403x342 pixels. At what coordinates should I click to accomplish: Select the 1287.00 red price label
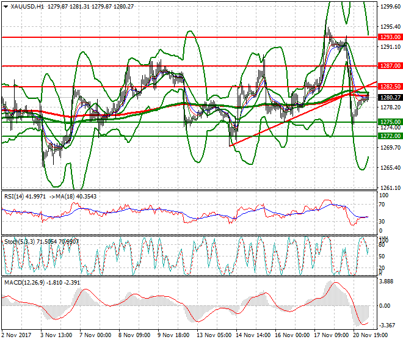pos(390,66)
